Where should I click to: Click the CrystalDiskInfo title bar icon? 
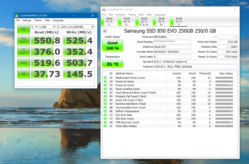[x=104, y=9]
